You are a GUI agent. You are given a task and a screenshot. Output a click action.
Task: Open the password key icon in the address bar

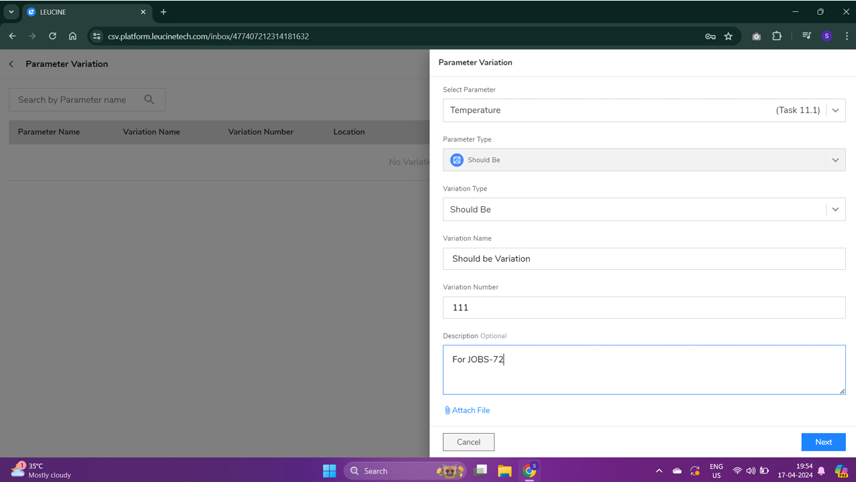coord(710,36)
